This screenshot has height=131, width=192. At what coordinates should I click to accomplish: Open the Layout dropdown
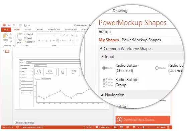(x=29, y=34)
